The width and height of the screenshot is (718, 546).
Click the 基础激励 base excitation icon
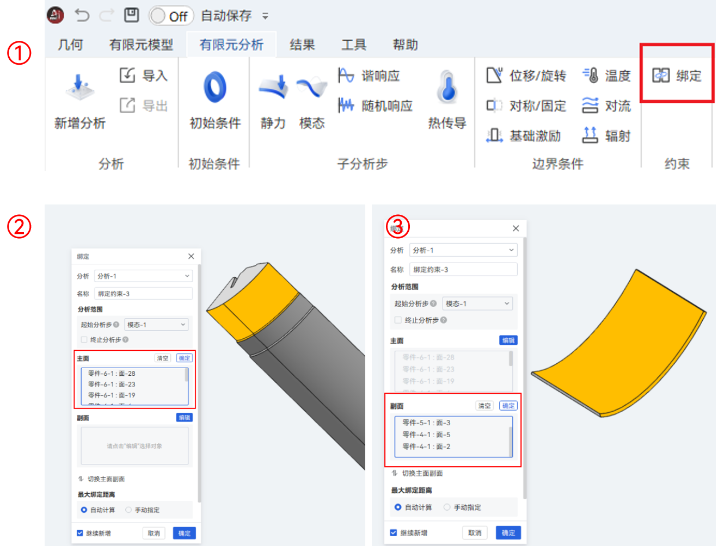pos(494,135)
